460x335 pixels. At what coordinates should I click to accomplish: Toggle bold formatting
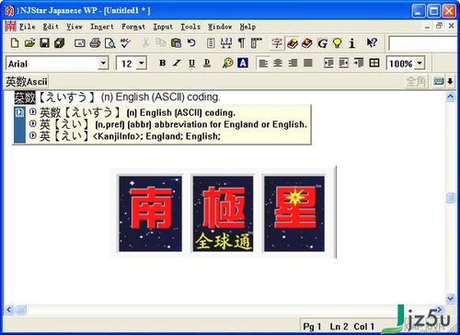pos(163,64)
